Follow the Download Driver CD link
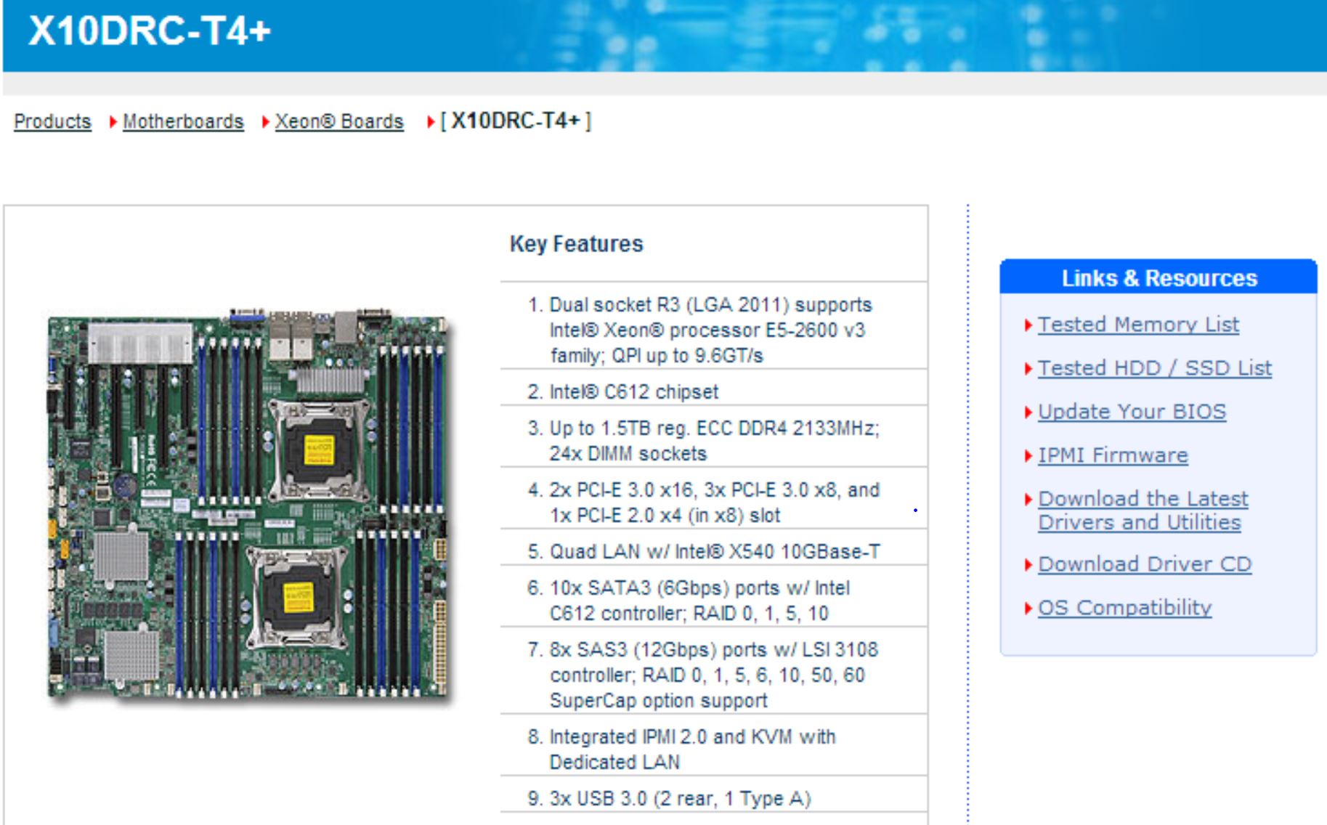This screenshot has height=825, width=1327. coord(1145,564)
